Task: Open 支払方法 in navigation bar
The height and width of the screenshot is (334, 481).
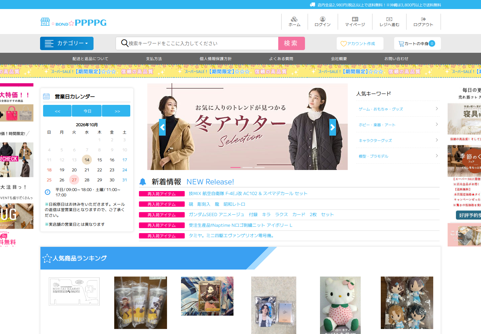Action: pyautogui.click(x=154, y=59)
